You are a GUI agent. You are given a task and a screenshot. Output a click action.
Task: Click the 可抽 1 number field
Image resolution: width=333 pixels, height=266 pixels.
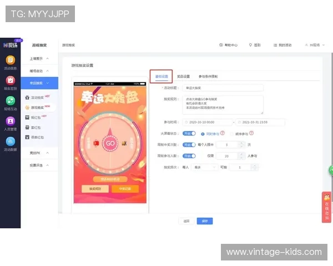click(240, 167)
